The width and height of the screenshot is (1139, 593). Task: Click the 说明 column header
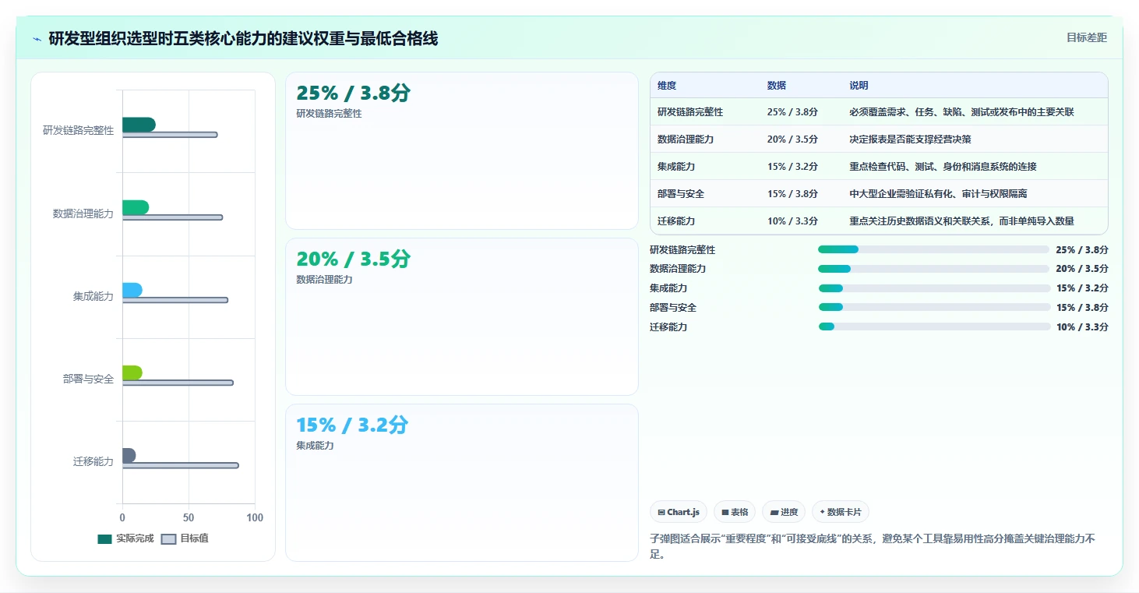click(859, 86)
